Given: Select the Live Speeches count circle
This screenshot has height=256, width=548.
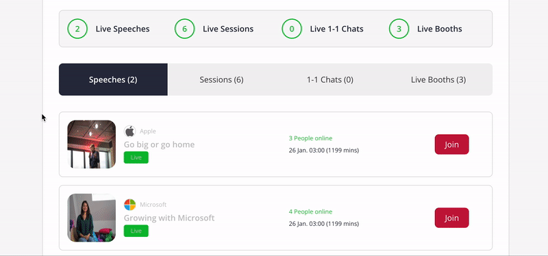Looking at the screenshot, I should coord(77,29).
